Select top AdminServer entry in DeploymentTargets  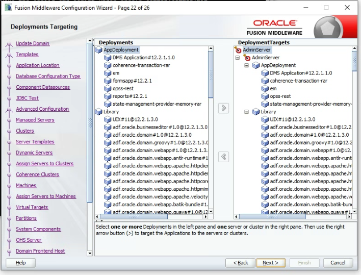tap(256, 50)
